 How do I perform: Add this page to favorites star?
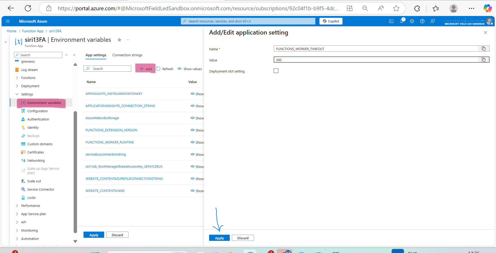(x=396, y=8)
